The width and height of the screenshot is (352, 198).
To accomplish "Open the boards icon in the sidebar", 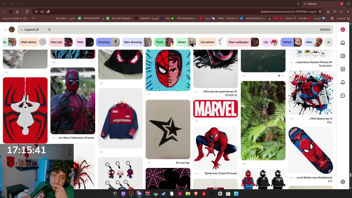I will (x=343, y=56).
